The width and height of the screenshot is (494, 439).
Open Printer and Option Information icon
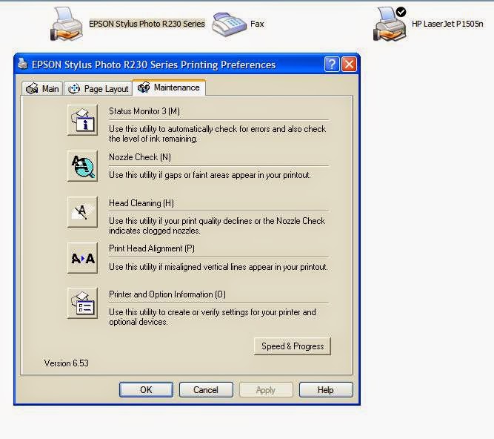[82, 303]
